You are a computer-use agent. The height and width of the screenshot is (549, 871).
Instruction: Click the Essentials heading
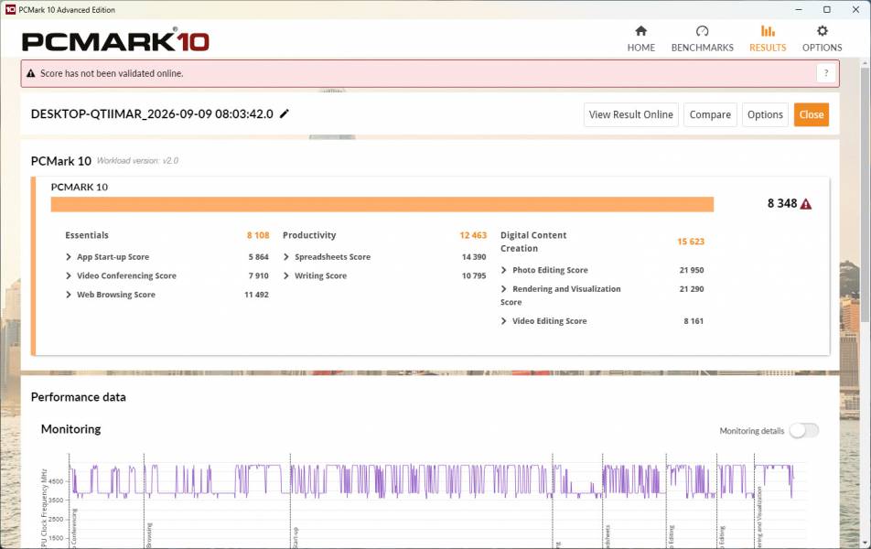87,235
